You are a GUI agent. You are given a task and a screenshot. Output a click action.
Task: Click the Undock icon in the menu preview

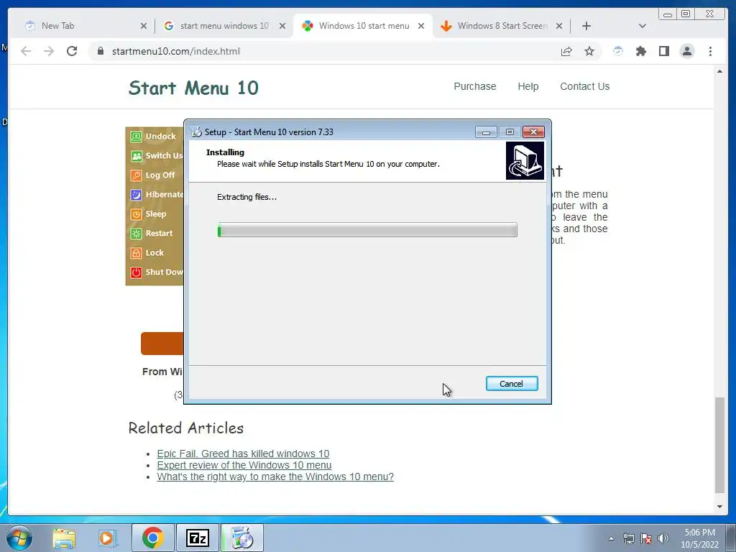click(136, 137)
